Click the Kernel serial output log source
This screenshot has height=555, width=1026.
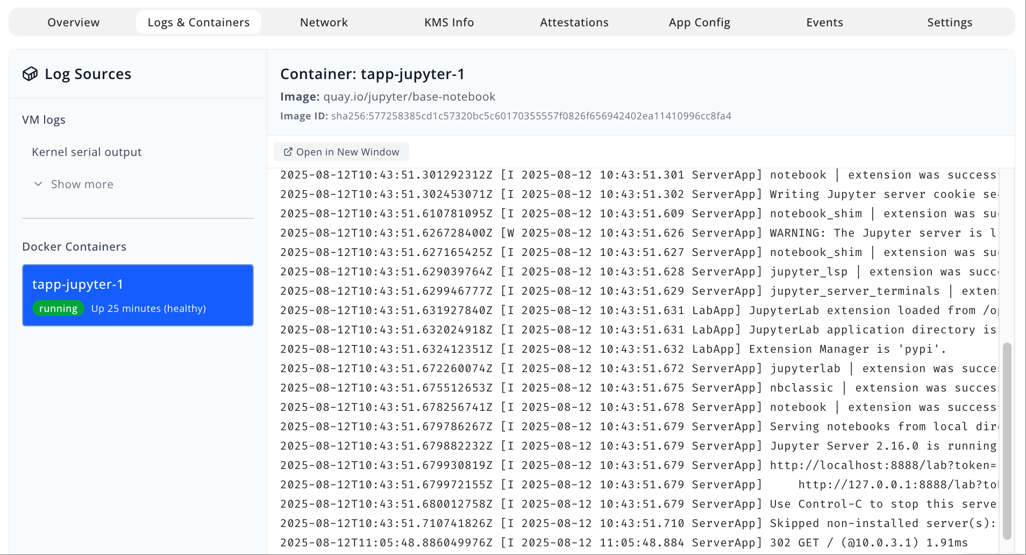point(87,152)
